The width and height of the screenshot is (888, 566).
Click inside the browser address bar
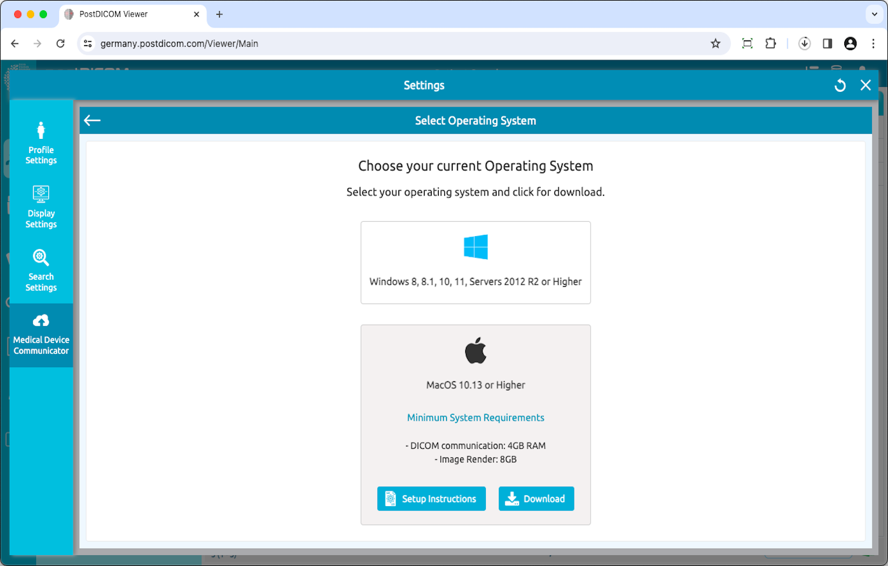click(386, 43)
